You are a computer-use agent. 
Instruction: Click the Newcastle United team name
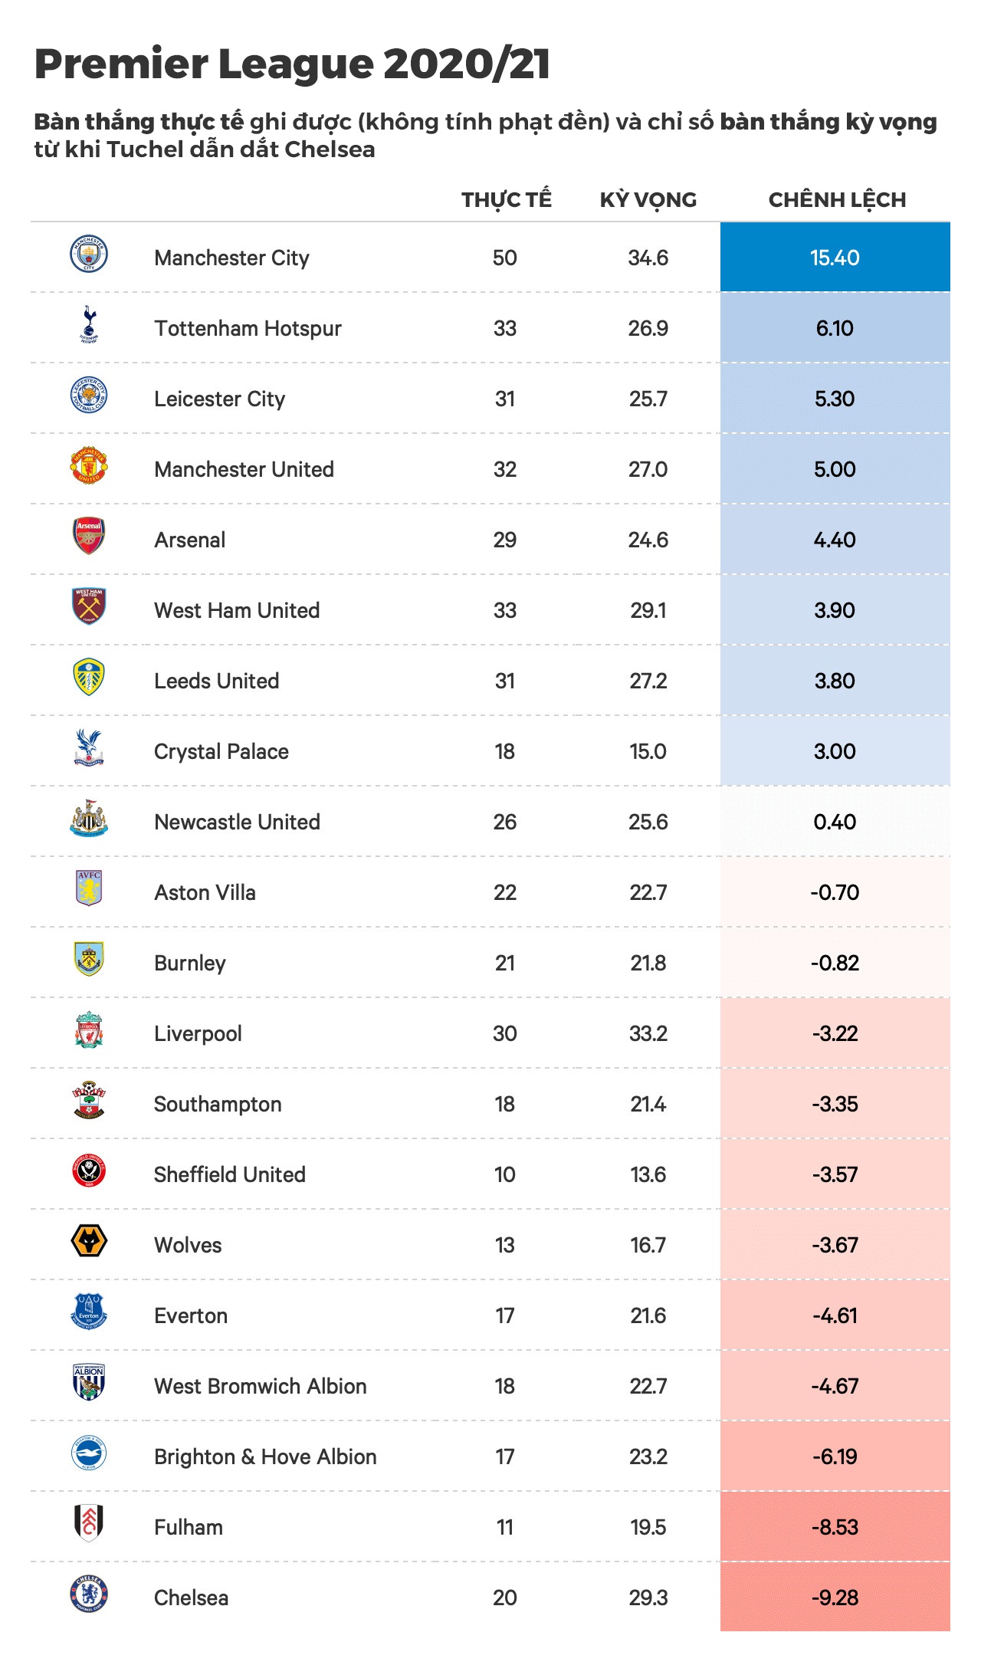[237, 822]
